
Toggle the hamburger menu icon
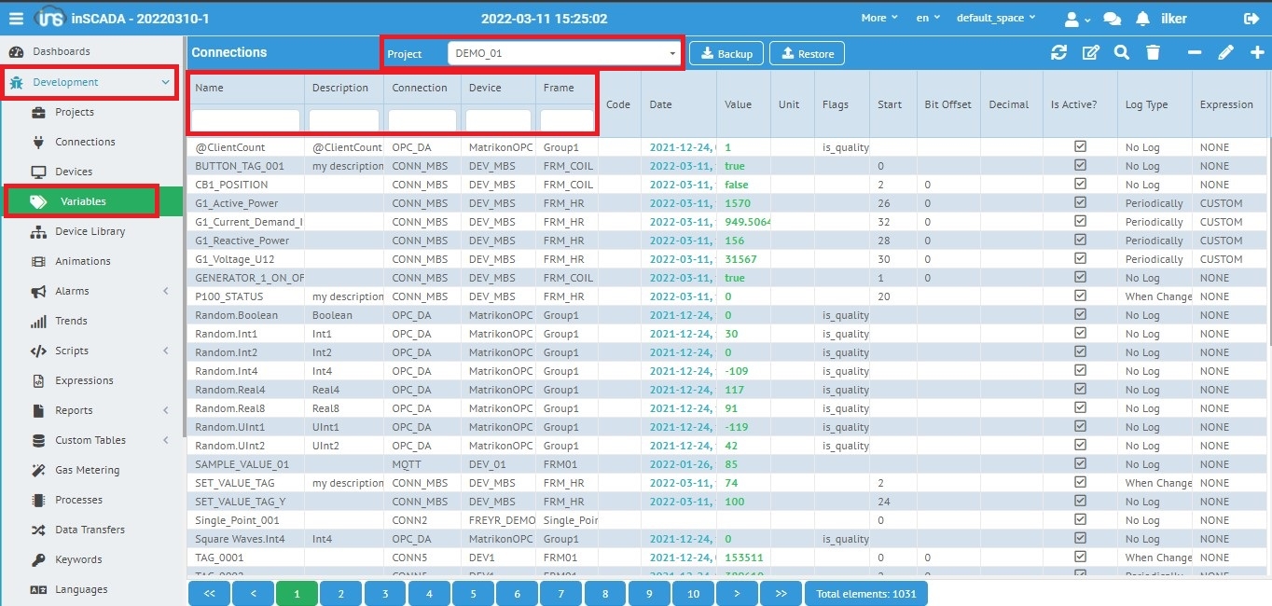point(16,19)
